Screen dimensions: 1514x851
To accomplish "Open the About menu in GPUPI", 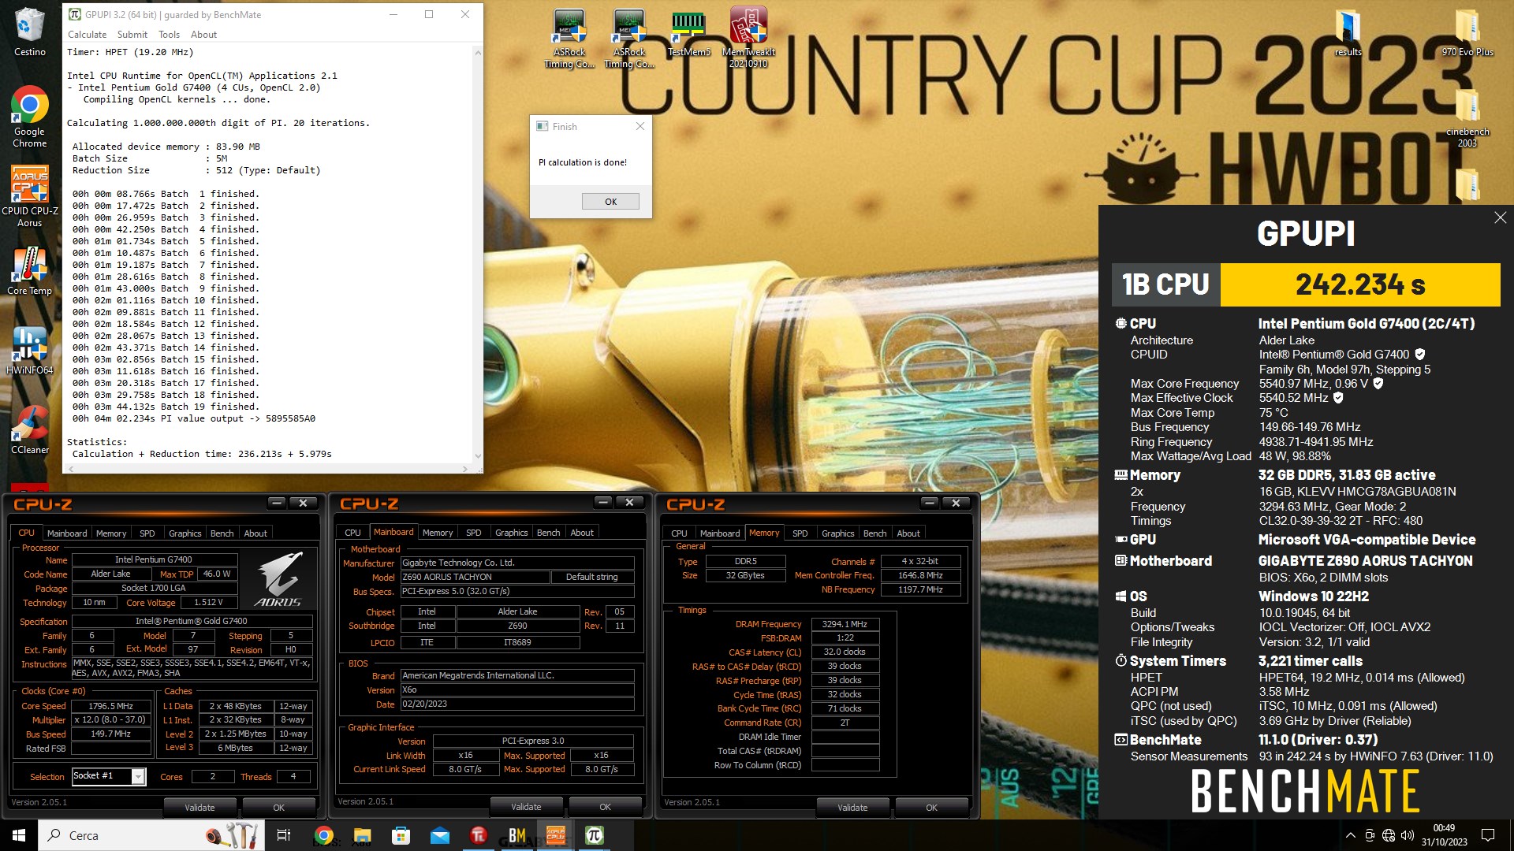I will point(203,35).
